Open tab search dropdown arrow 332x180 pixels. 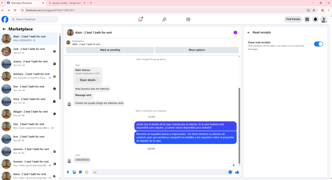click(x=2, y=3)
